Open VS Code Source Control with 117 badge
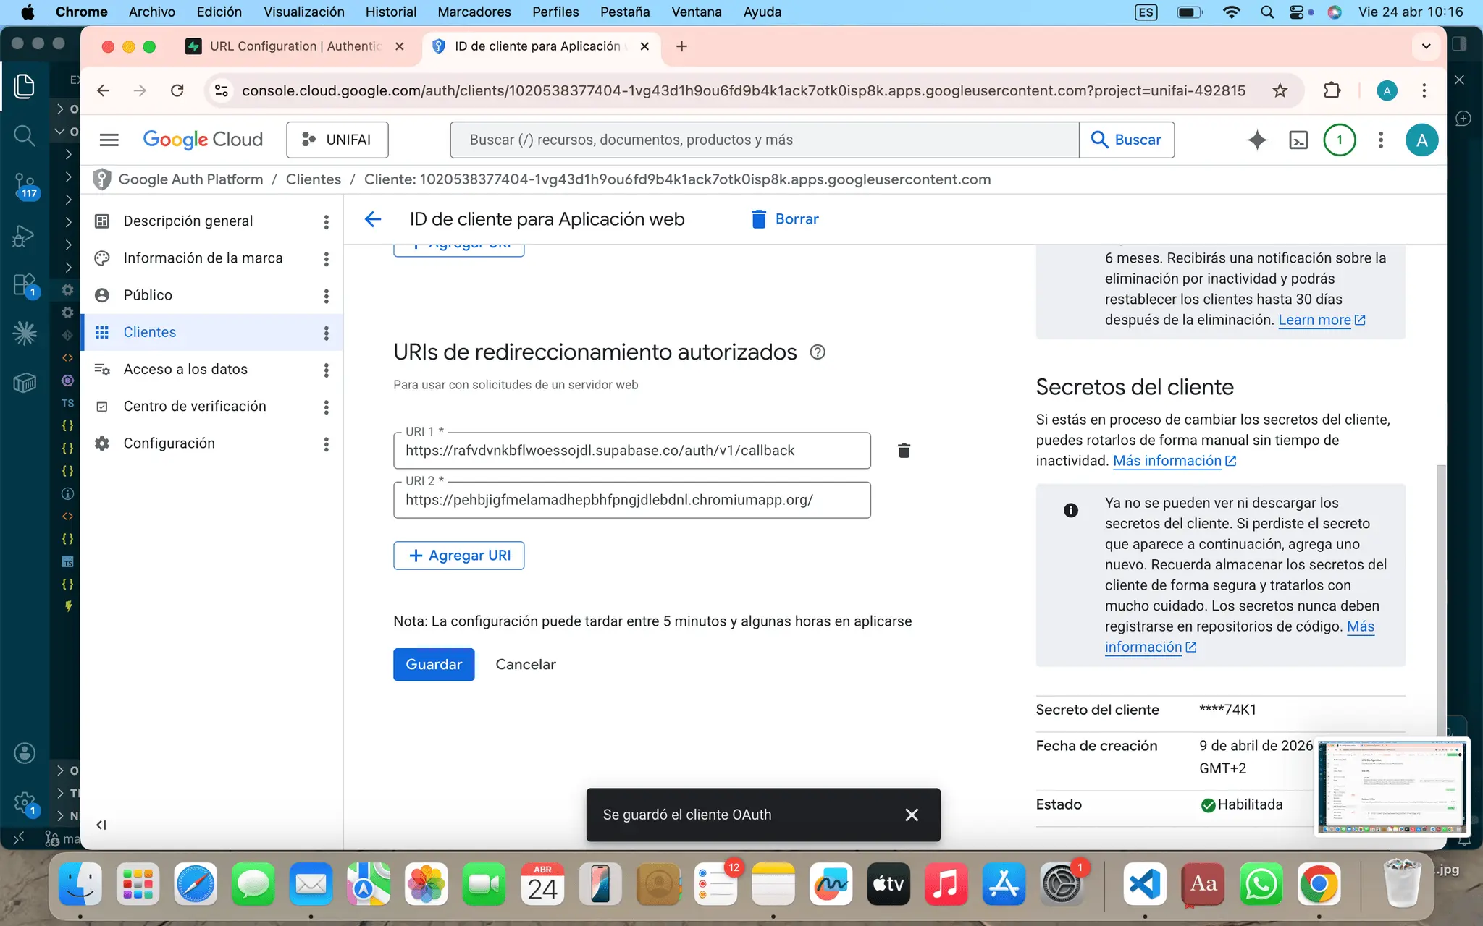The image size is (1483, 926). (x=25, y=185)
